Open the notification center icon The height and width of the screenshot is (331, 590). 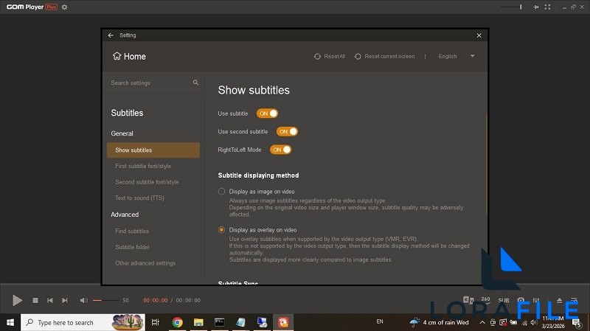[x=576, y=322]
